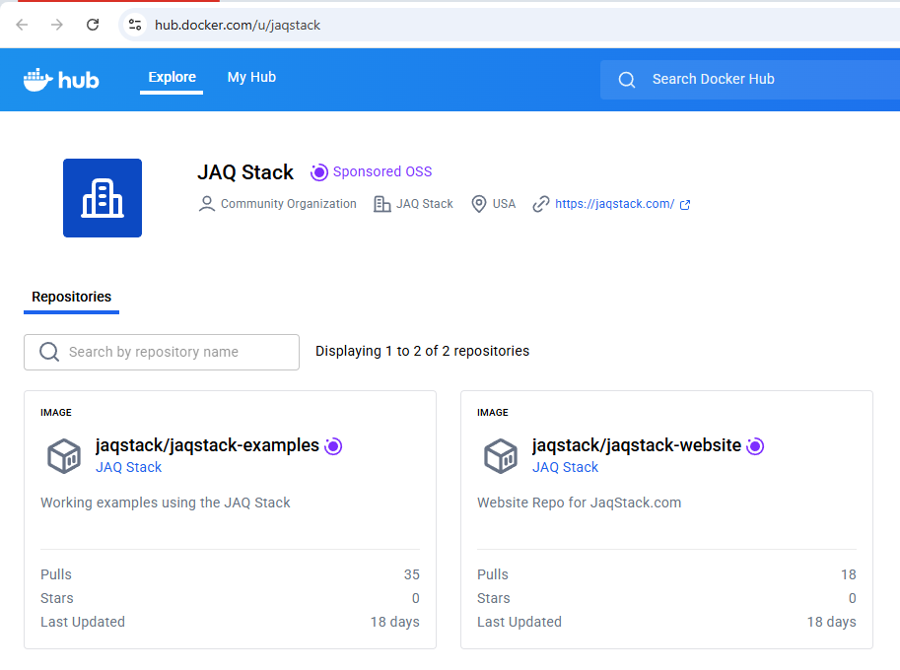Open site information icon in address bar
Viewport: 900px width, 670px height.
tap(135, 25)
